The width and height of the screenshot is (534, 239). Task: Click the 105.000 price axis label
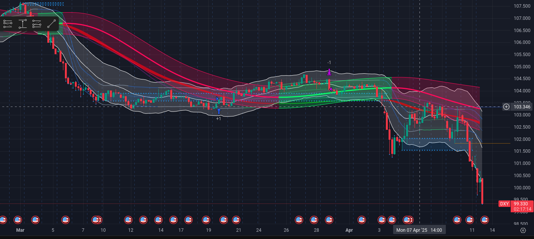pyautogui.click(x=521, y=67)
